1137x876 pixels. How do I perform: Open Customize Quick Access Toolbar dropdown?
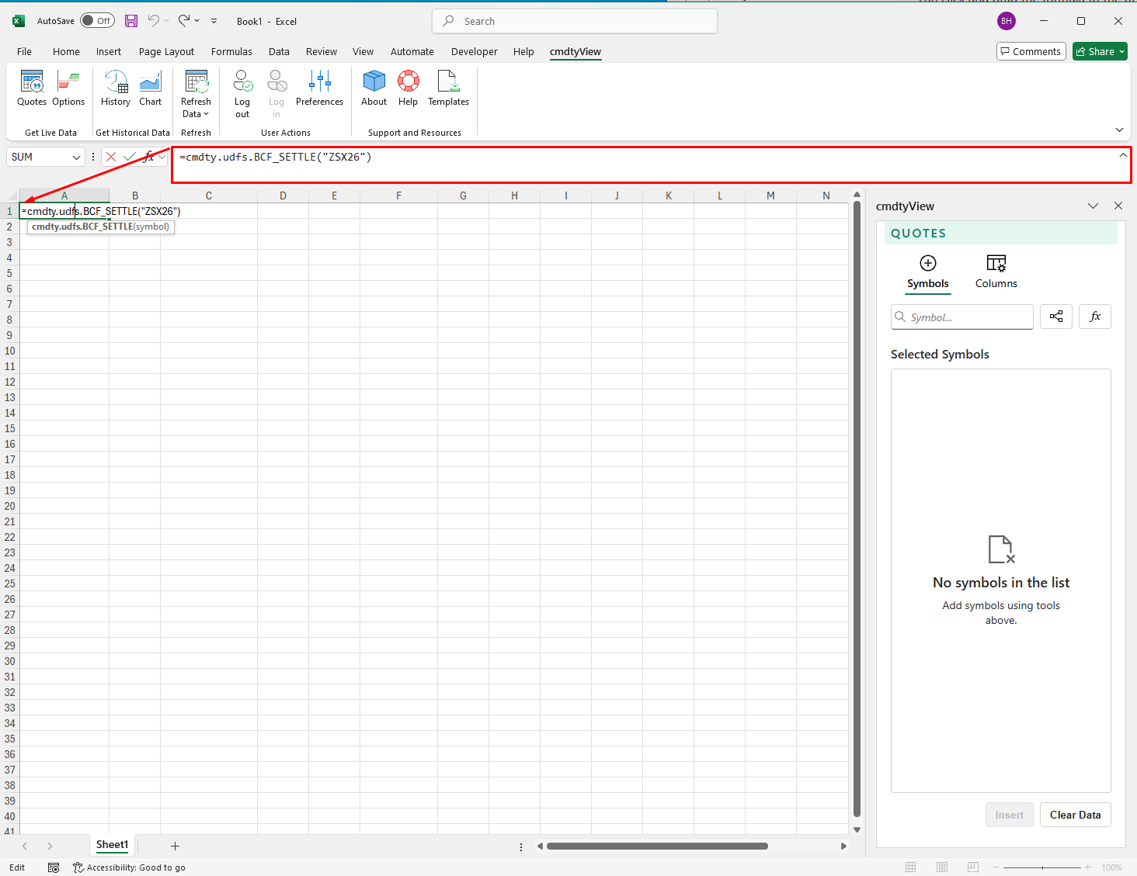tap(214, 21)
